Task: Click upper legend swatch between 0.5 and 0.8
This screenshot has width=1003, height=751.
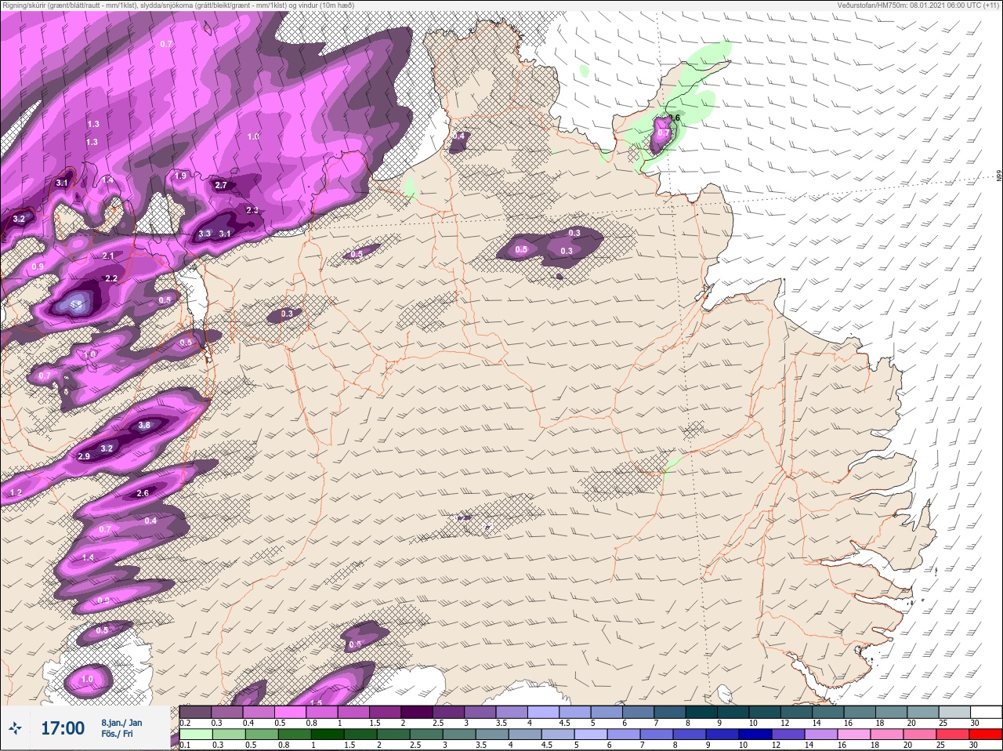Action: pyautogui.click(x=291, y=712)
